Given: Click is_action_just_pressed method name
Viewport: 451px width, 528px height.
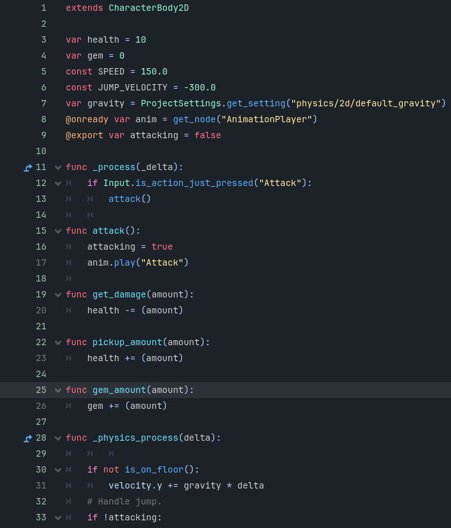Looking at the screenshot, I should tap(195, 183).
